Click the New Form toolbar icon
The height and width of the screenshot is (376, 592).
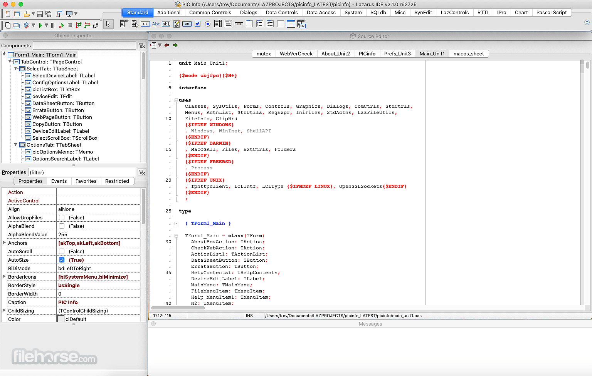pyautogui.click(x=17, y=14)
